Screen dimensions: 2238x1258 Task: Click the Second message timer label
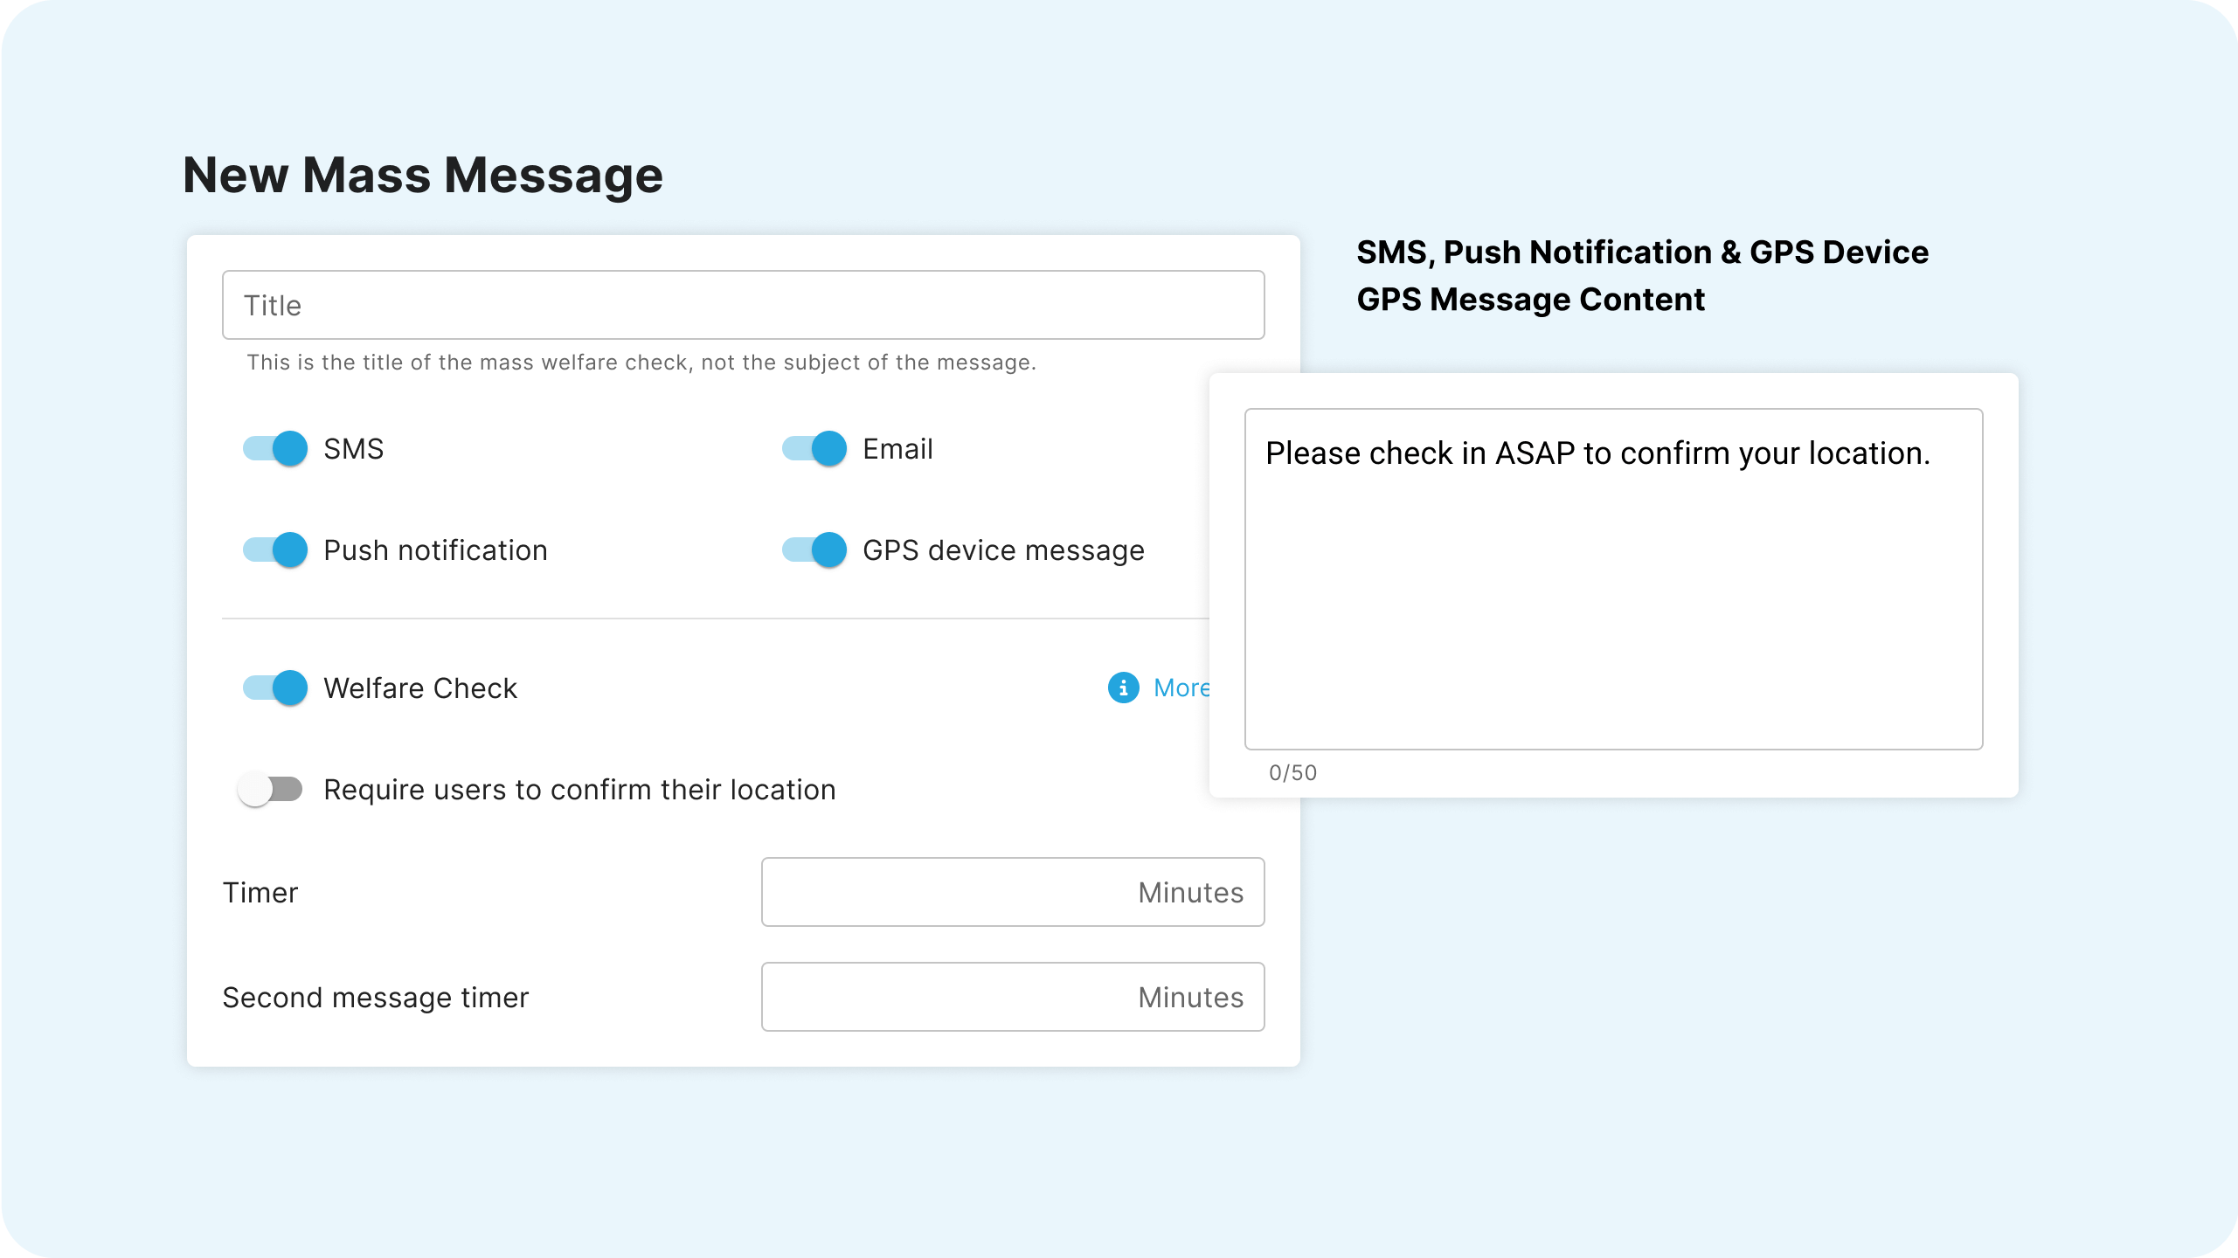(x=376, y=998)
